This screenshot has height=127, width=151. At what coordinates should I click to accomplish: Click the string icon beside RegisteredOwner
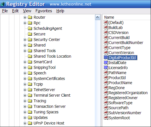106,98
